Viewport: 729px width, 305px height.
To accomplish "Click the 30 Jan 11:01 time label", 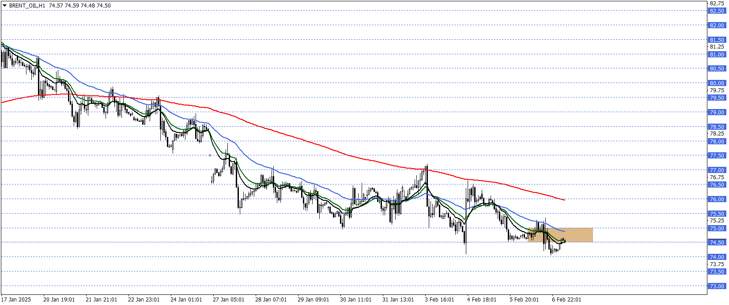I will click(x=355, y=299).
